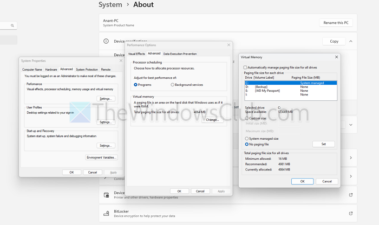Viewport: 379px width, 225px height.
Task: Select drive C: System managed row
Action: click(291, 83)
